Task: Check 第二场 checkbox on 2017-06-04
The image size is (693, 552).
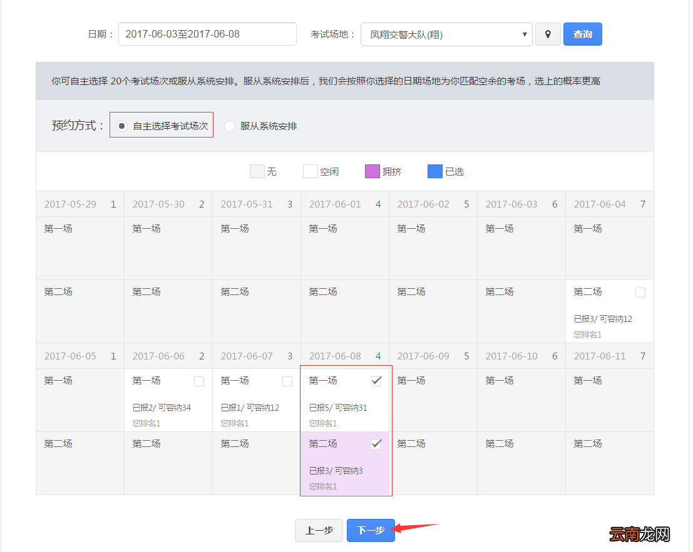Action: coord(640,293)
